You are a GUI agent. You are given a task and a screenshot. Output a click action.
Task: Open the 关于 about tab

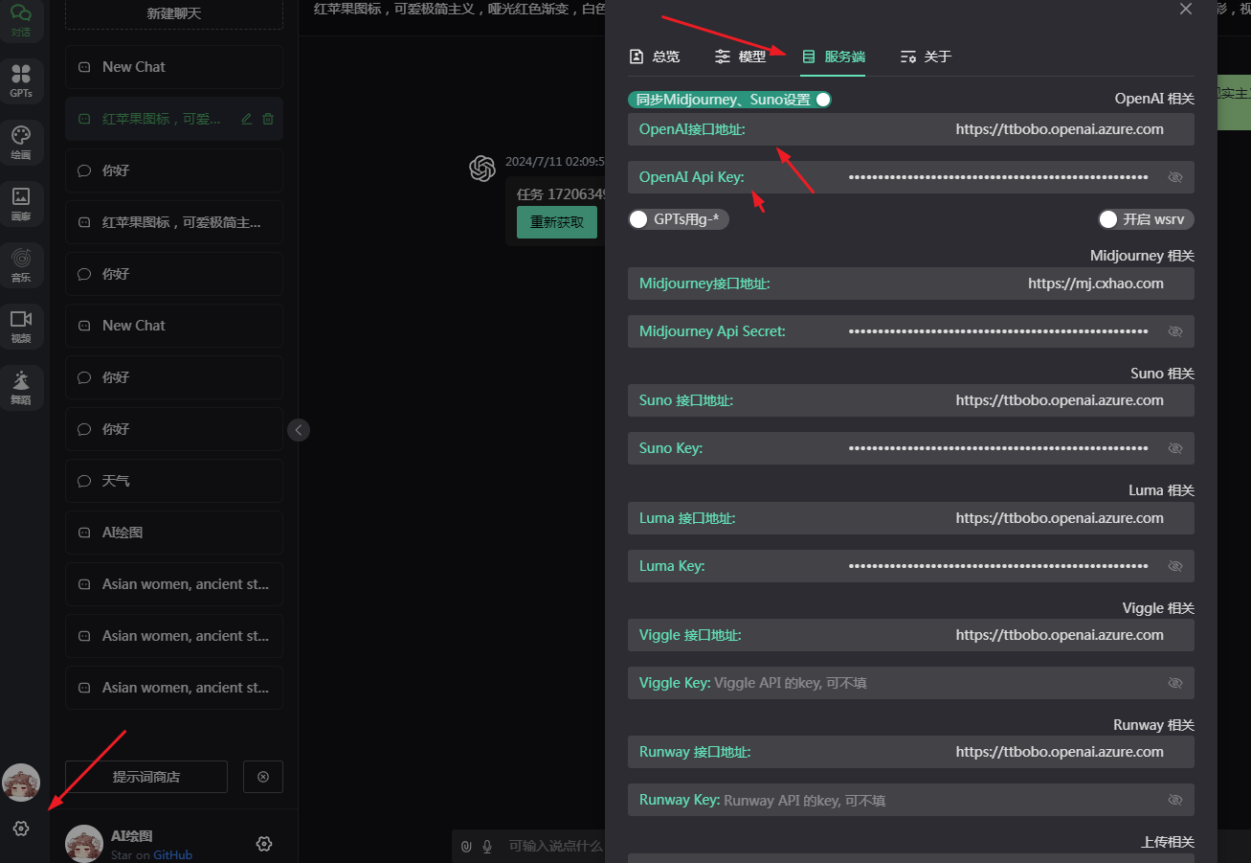926,57
